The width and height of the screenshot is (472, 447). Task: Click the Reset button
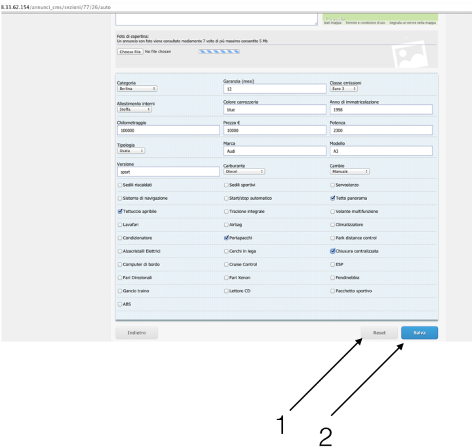point(379,333)
